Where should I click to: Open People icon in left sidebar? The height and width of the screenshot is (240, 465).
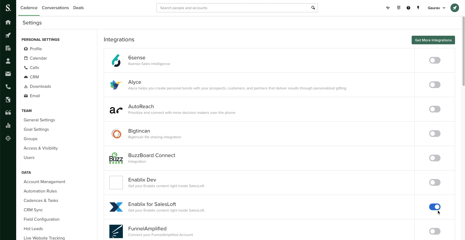point(8,61)
